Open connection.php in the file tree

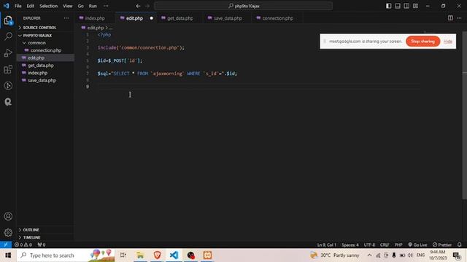tap(46, 50)
